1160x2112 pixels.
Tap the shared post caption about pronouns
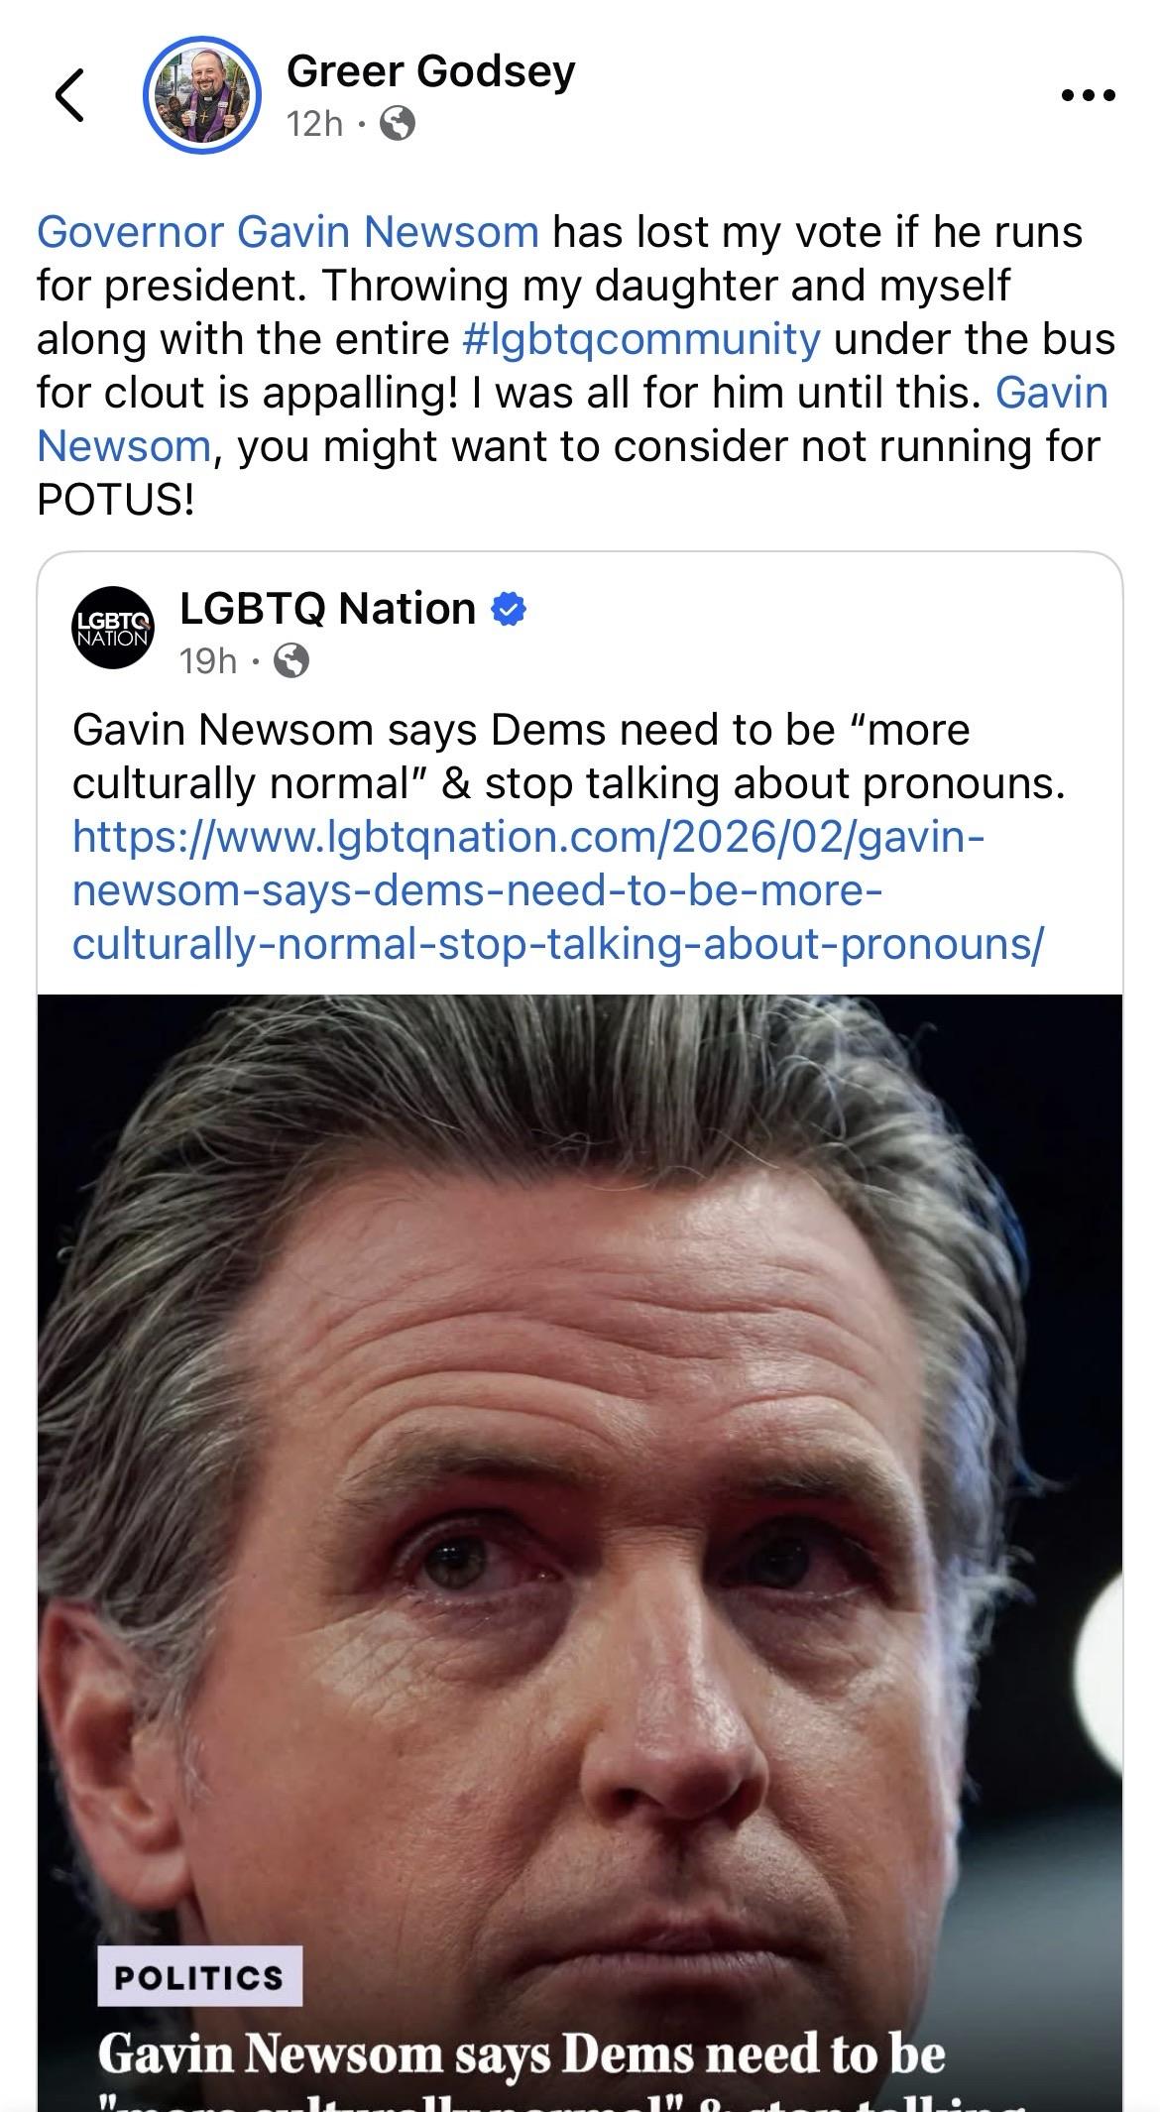tap(568, 757)
